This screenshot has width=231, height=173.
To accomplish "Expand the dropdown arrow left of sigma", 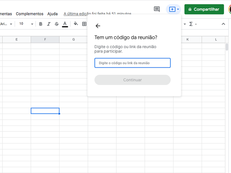I will click(x=184, y=24).
